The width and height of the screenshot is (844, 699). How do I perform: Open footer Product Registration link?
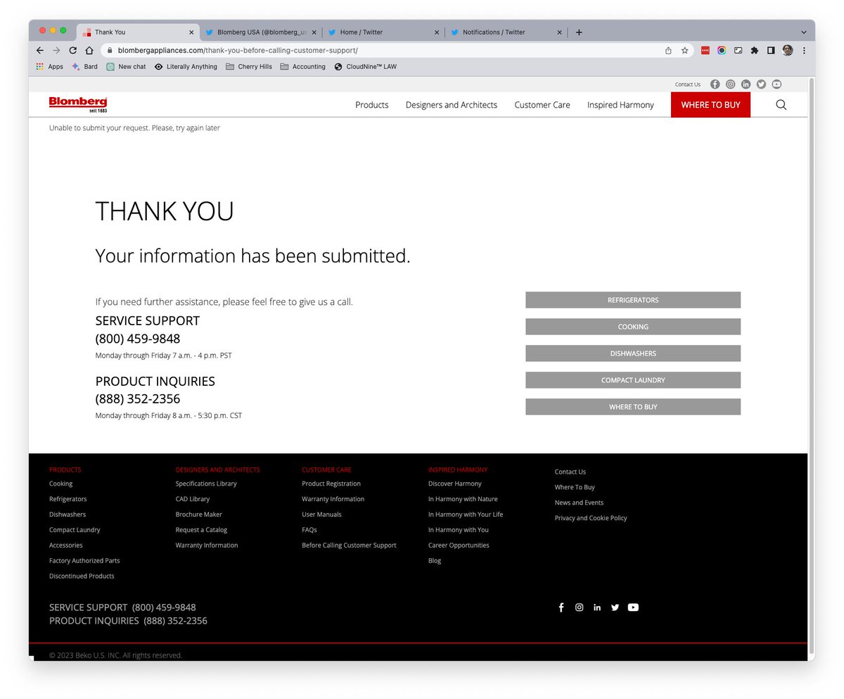331,484
